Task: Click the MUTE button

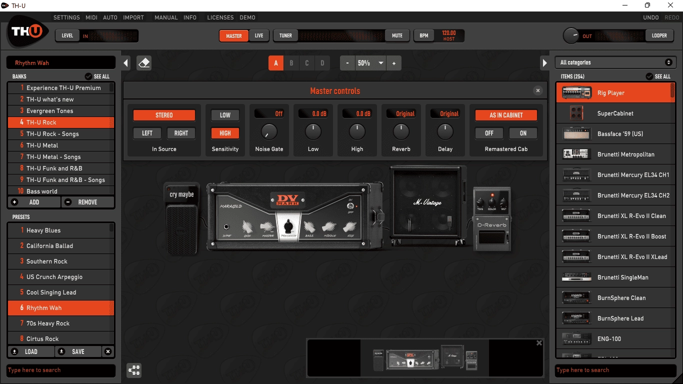Action: (397, 35)
